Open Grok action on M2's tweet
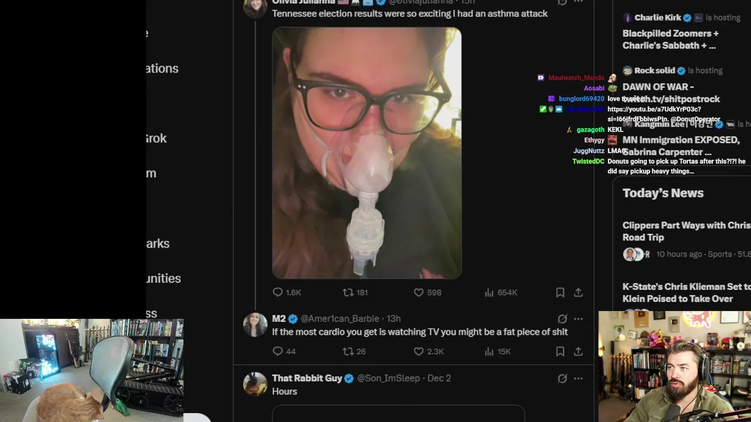 coord(562,319)
